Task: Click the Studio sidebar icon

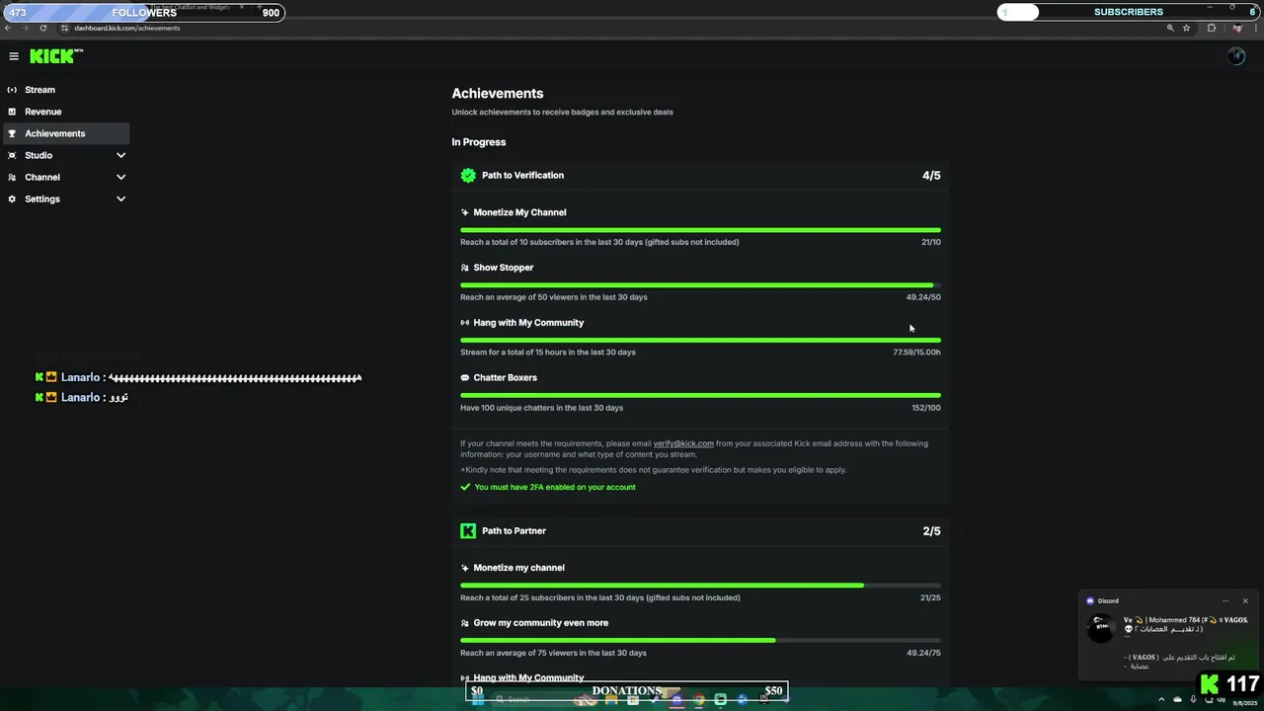Action: click(12, 155)
